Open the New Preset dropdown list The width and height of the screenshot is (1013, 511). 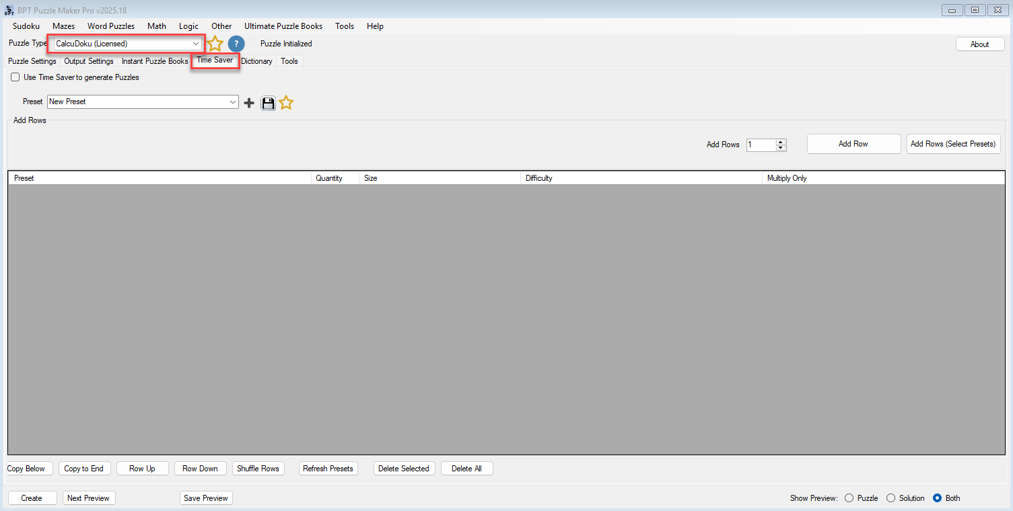coord(233,102)
